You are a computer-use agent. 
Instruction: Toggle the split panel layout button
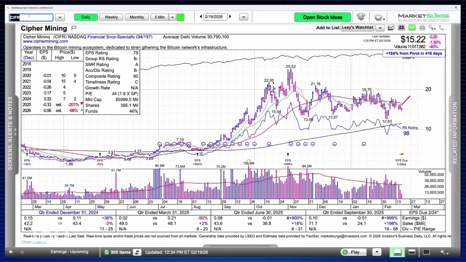tap(412, 252)
